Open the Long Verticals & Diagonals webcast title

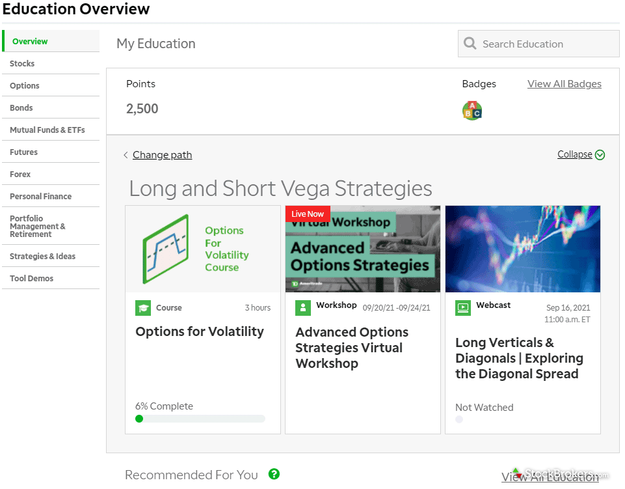point(518,358)
